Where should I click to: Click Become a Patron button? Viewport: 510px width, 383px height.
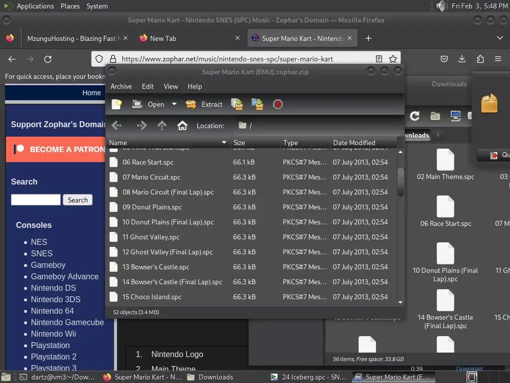tap(56, 150)
